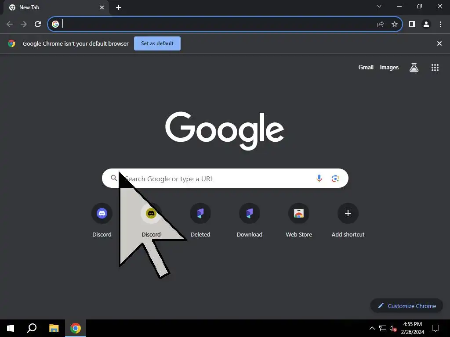This screenshot has width=450, height=337.
Task: Open the blue Discord shortcut
Action: coord(102,220)
